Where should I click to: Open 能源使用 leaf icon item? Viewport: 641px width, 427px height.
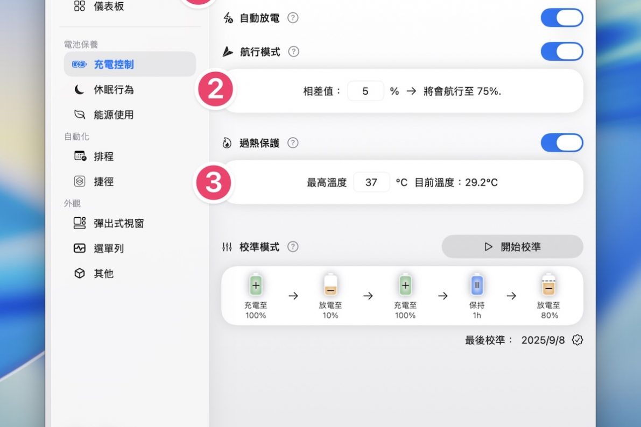click(x=80, y=115)
